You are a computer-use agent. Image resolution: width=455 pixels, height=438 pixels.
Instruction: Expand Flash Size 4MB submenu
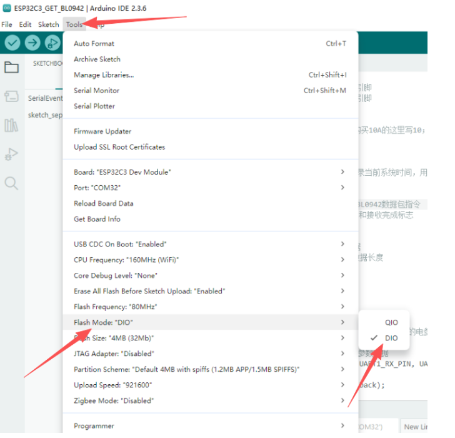[211, 339]
